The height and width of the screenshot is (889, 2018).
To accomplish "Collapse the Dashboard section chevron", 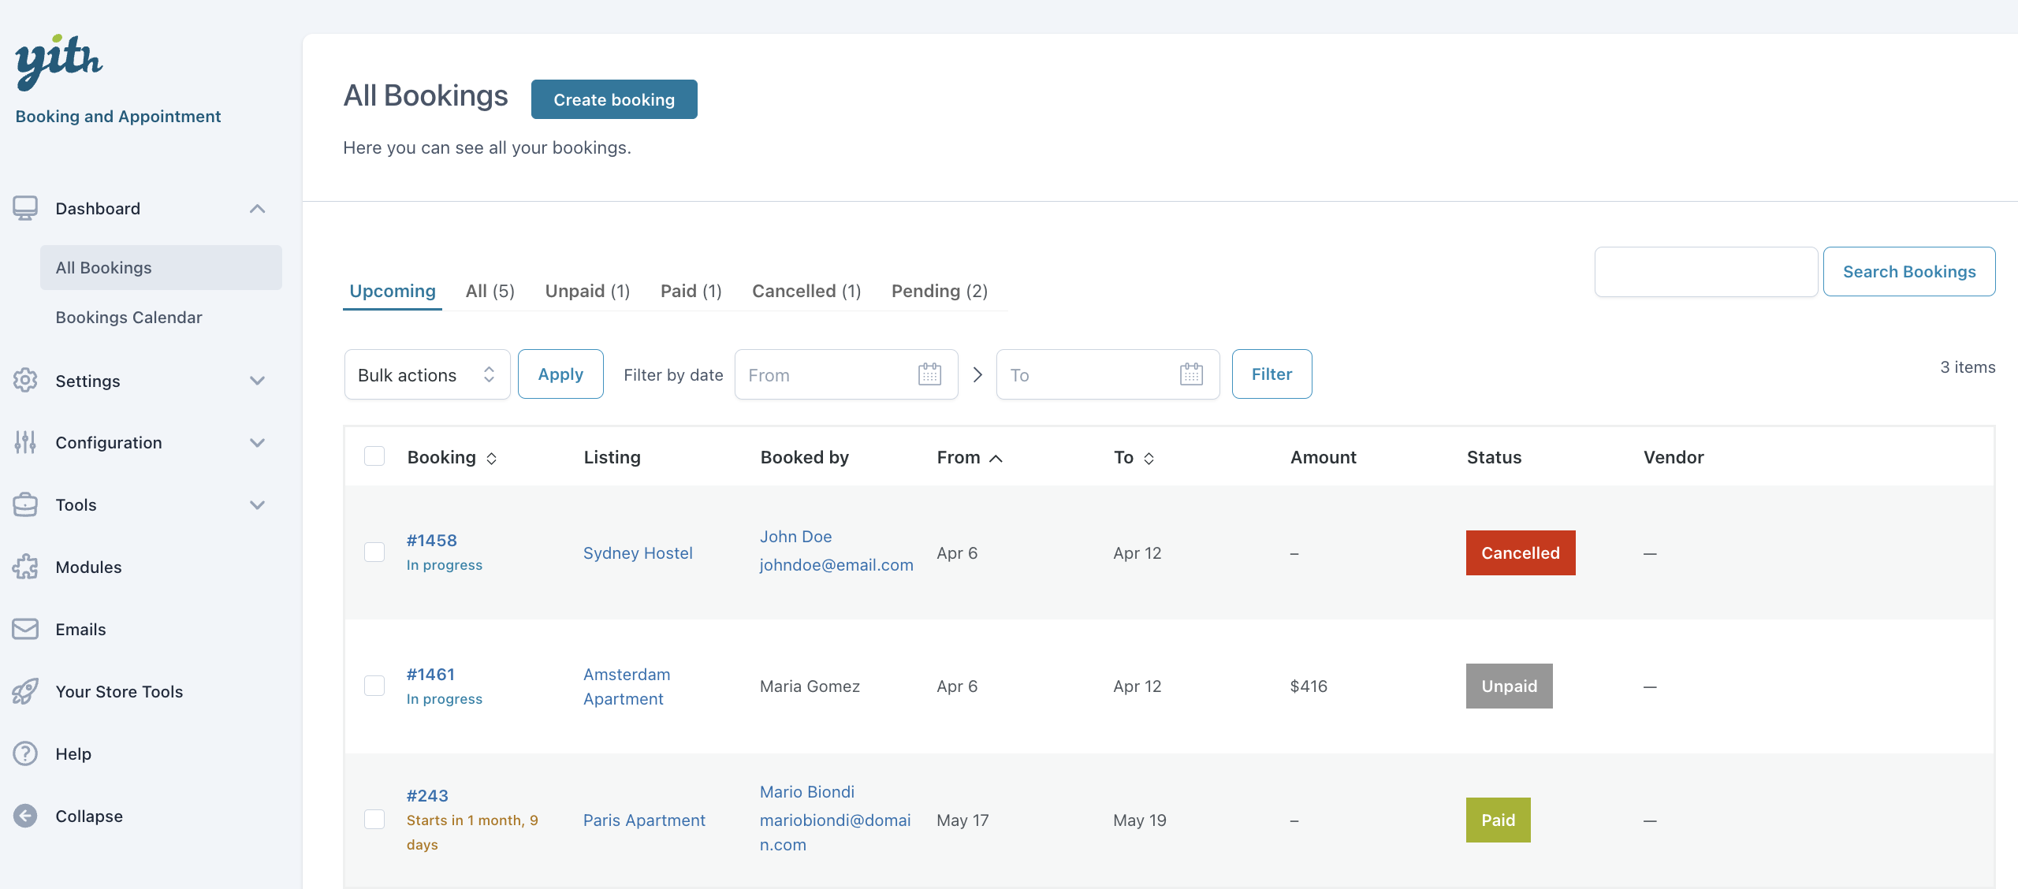I will point(257,209).
